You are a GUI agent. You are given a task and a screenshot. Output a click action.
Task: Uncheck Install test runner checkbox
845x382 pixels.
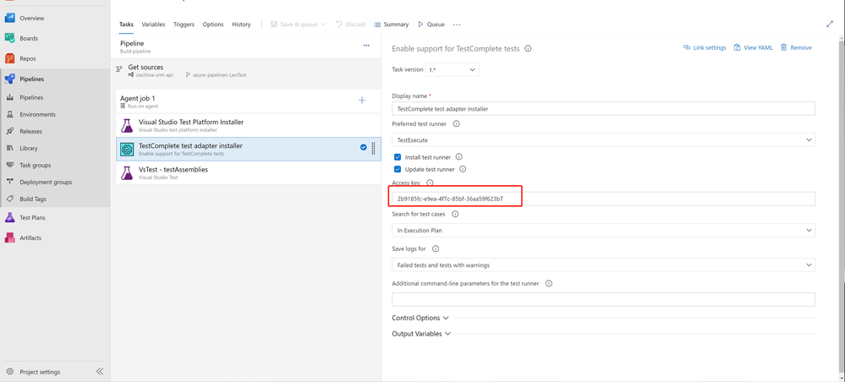pyautogui.click(x=398, y=157)
